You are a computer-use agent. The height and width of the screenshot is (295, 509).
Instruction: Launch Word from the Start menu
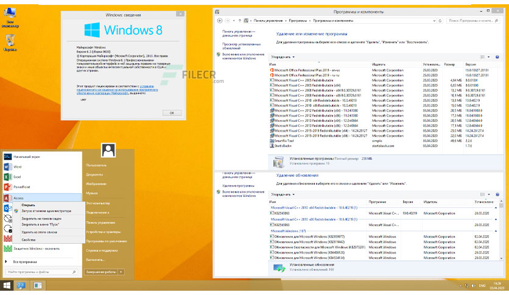pyautogui.click(x=42, y=166)
